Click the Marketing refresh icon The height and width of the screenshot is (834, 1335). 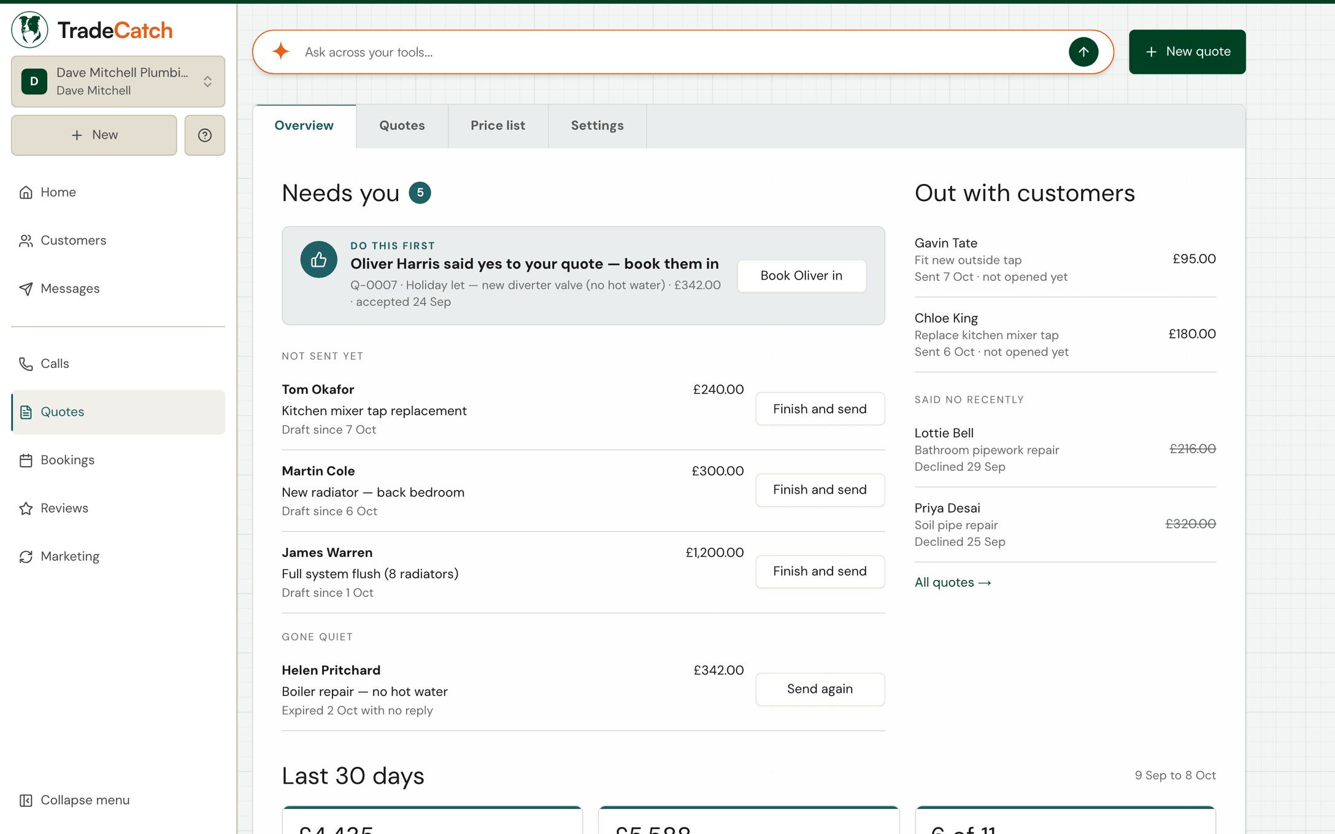(26, 557)
